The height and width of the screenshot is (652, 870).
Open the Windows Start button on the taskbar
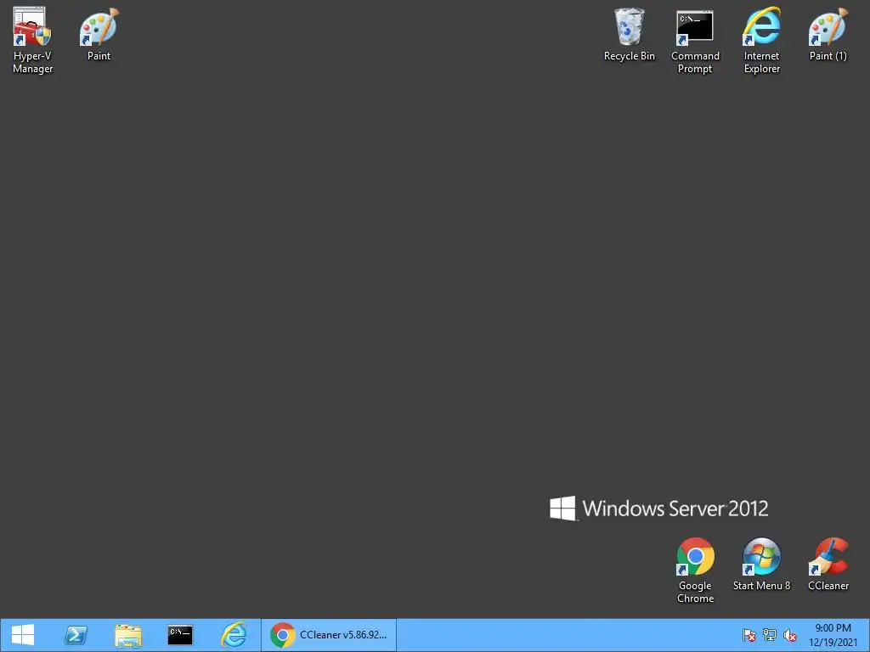click(23, 635)
